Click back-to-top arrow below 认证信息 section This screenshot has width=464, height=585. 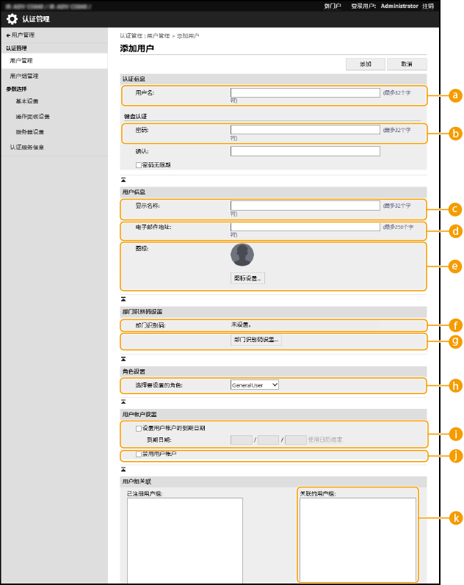pos(123,179)
